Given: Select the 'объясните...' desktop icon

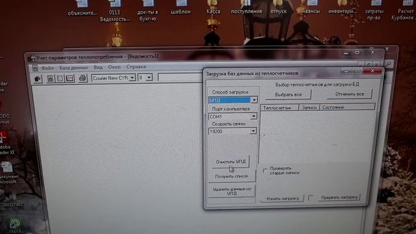Looking at the screenshot, I should pyautogui.click(x=83, y=8).
